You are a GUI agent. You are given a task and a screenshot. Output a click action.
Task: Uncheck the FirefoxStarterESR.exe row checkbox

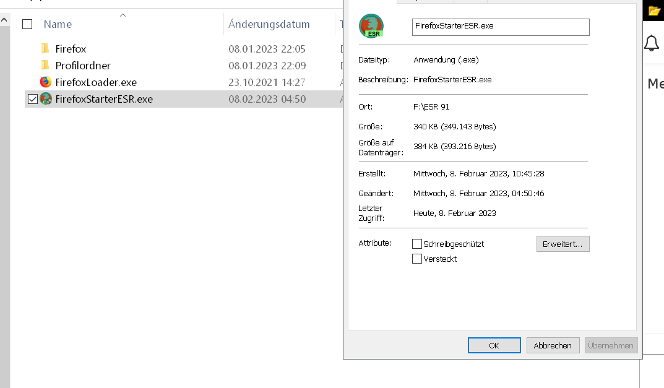[33, 99]
